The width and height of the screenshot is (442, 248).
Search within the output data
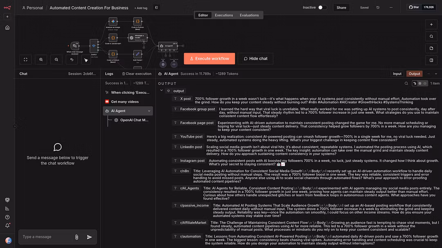pos(406,84)
